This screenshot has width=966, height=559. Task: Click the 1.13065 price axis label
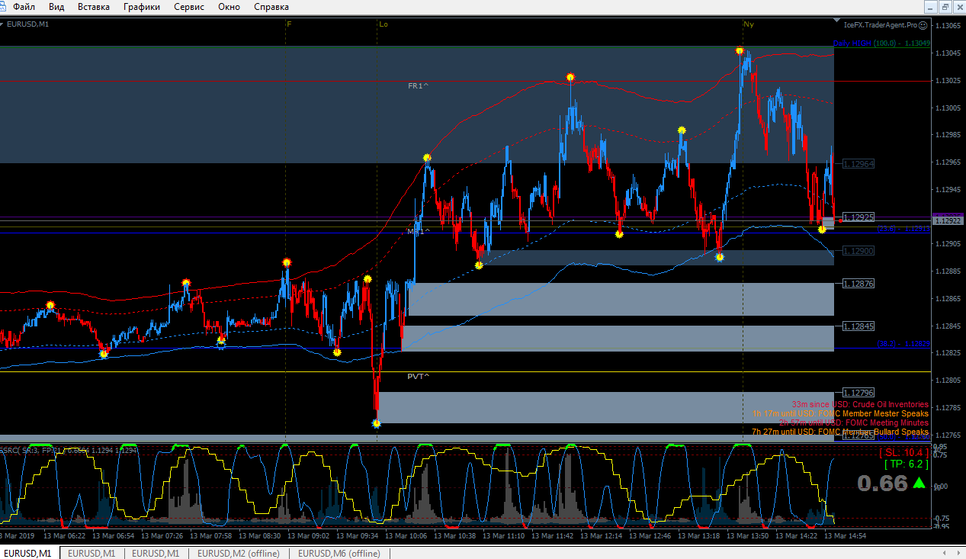948,26
